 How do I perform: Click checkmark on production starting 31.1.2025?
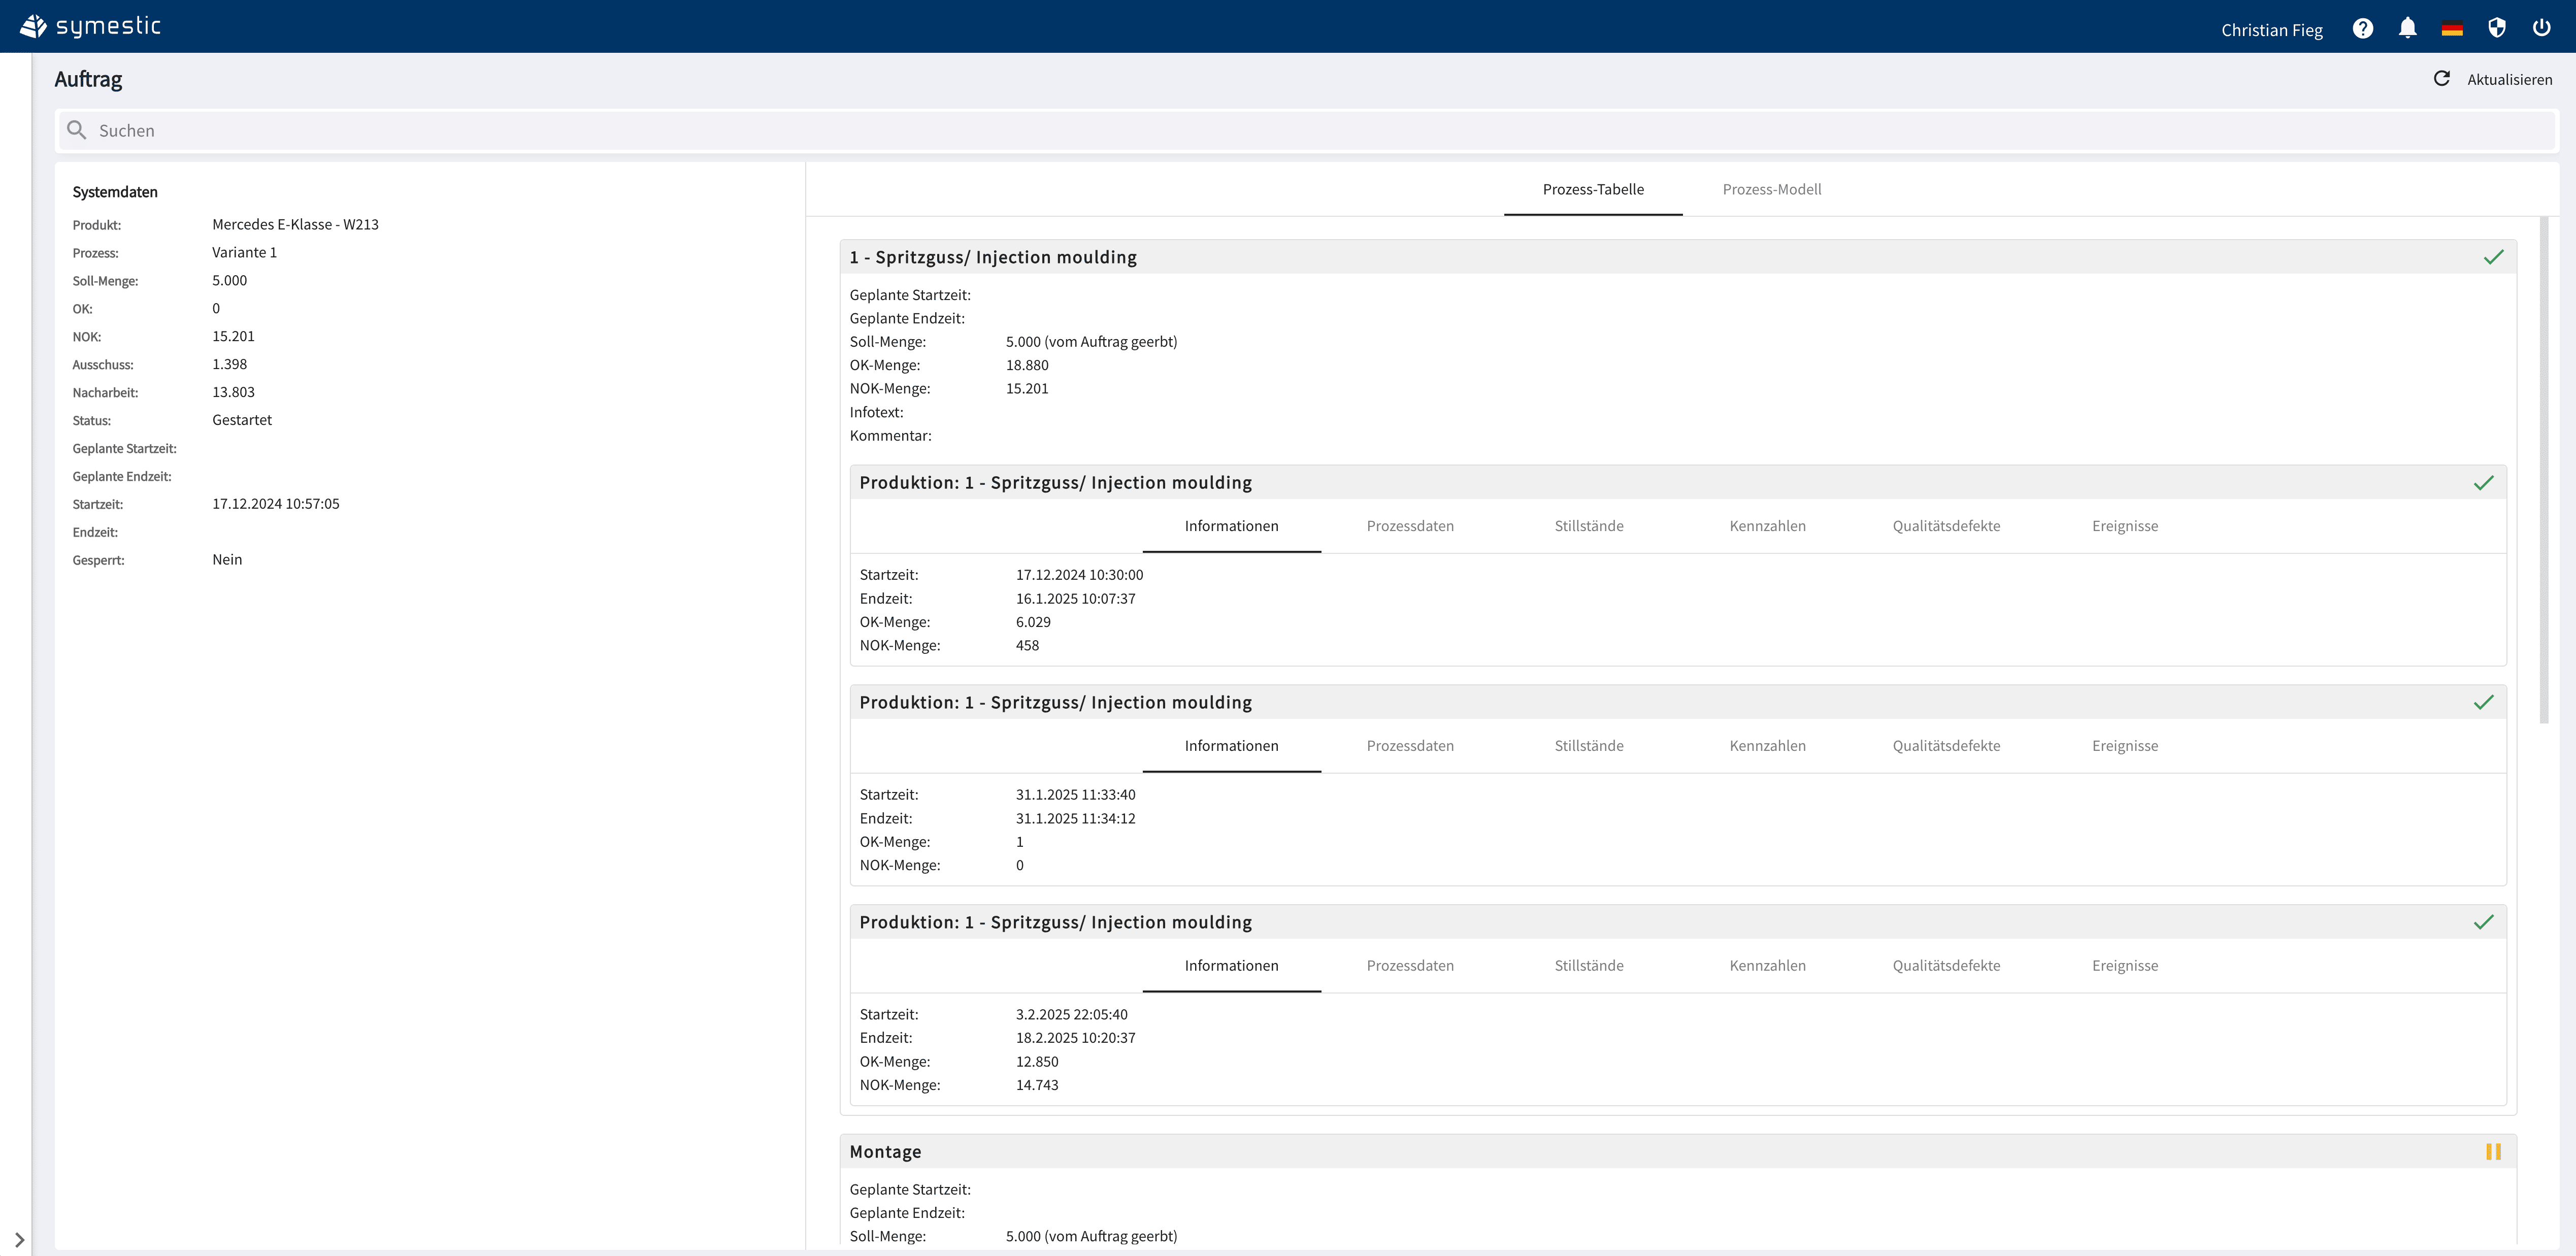2483,703
